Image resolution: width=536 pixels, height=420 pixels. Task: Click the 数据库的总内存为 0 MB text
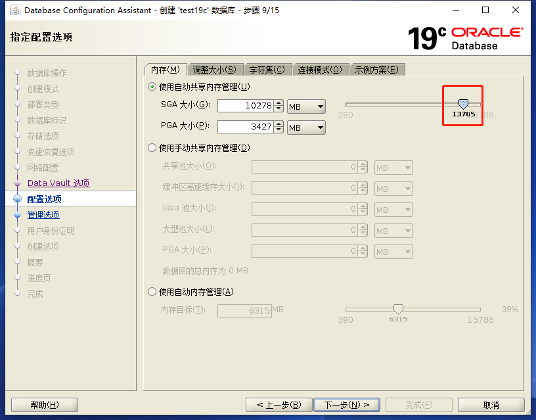(x=205, y=271)
